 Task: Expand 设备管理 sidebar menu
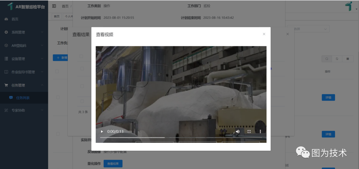coord(24,59)
